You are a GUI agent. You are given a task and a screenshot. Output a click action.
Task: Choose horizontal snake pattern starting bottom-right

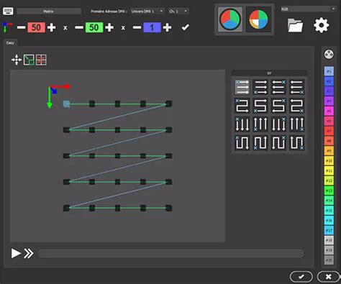click(296, 106)
